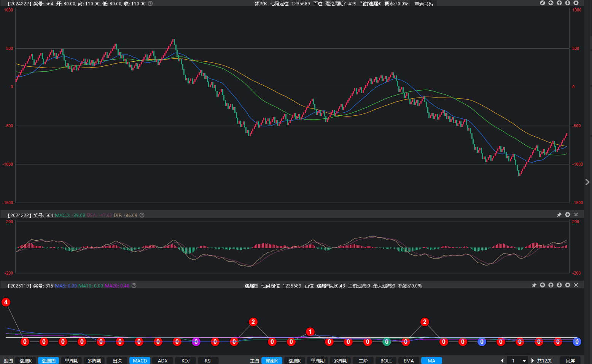This screenshot has width=592, height=364.
Task: Select the 出次 sub-chart tab
Action: point(117,361)
